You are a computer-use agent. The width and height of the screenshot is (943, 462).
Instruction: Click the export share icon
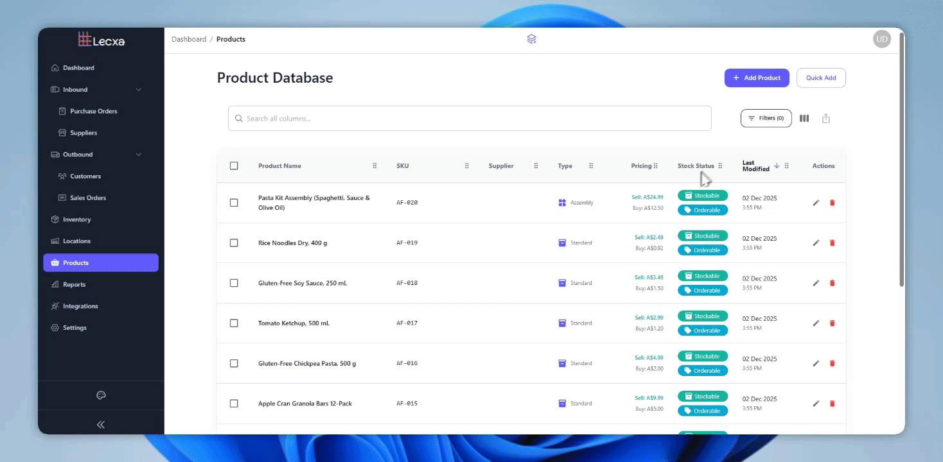[826, 118]
